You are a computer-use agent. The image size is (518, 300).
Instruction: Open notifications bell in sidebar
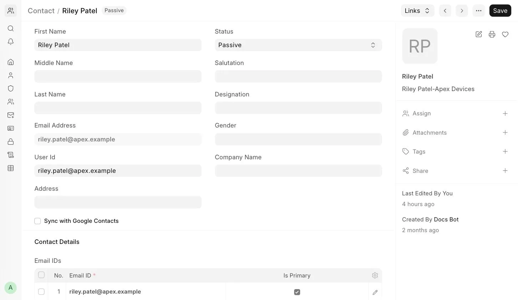(11, 42)
